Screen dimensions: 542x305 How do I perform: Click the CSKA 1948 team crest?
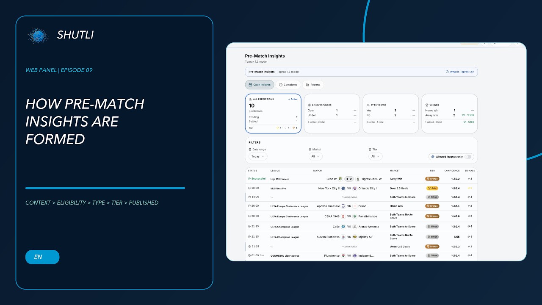[x=343, y=216]
